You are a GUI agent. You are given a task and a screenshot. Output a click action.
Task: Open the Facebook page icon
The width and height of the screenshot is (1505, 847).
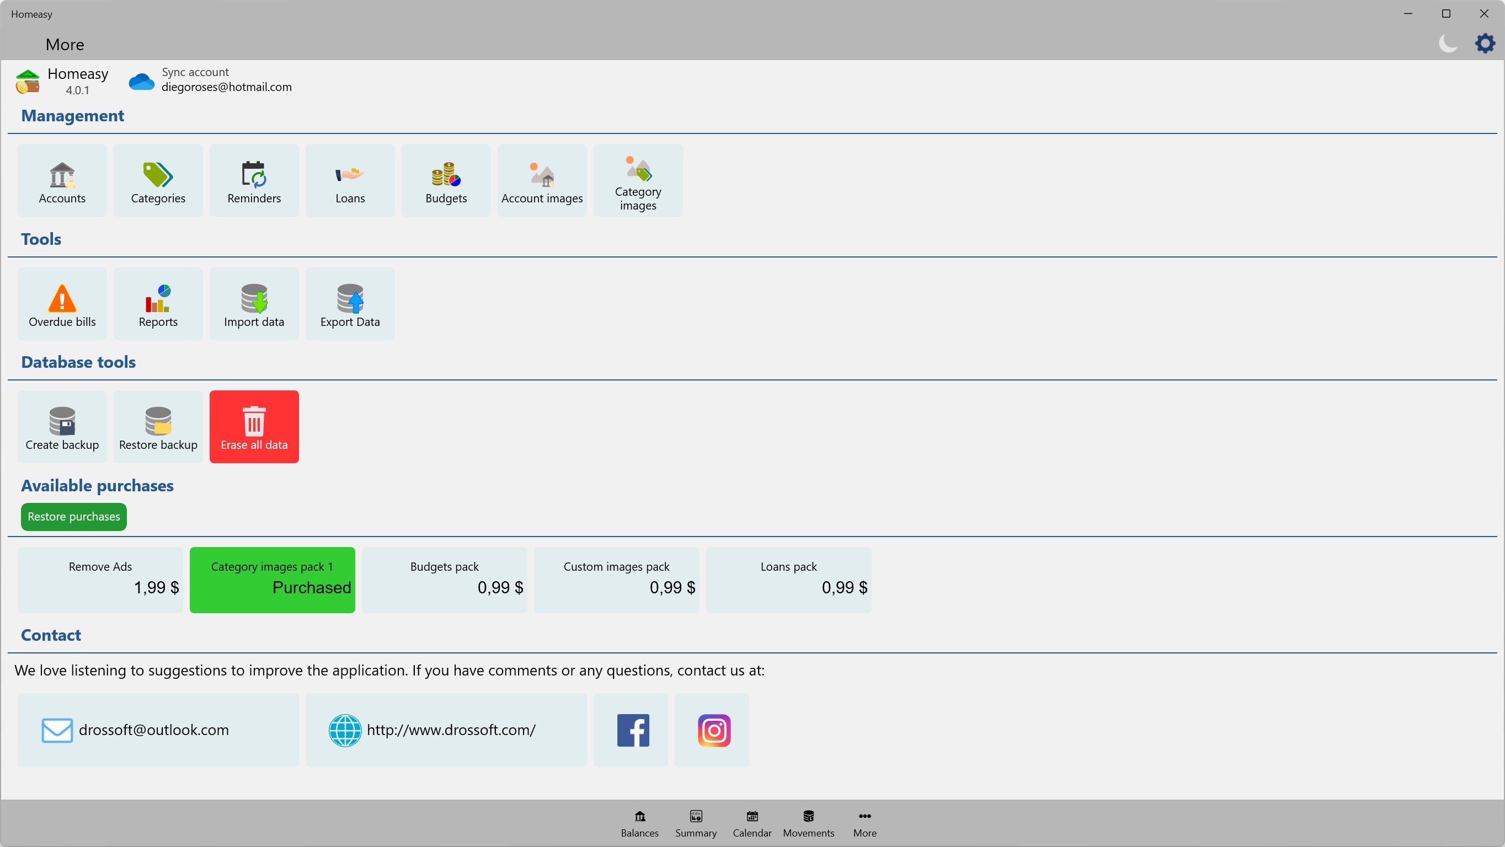[x=632, y=730]
